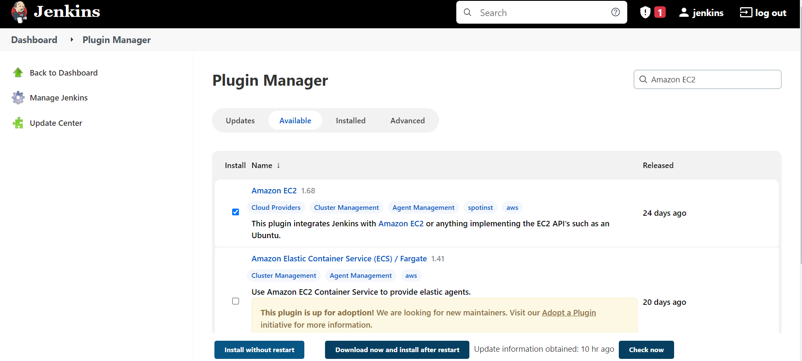Click the Plugin Manager breadcrumb link
This screenshot has height=361, width=802.
(117, 40)
